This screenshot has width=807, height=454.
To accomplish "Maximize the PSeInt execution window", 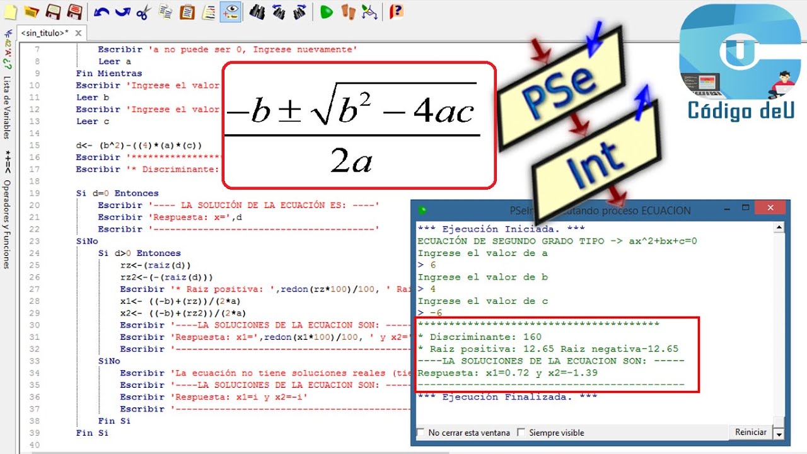I will tap(745, 207).
